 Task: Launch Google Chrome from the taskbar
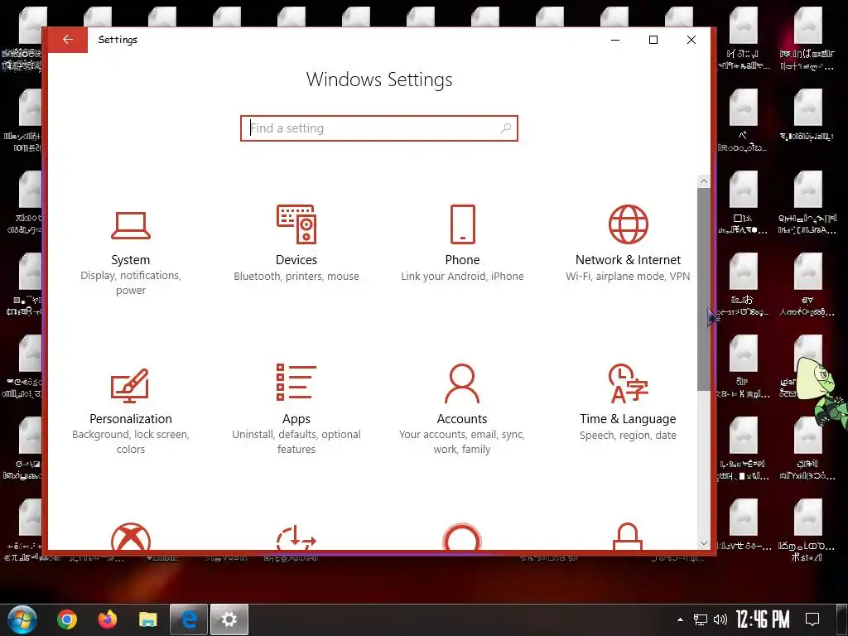67,619
